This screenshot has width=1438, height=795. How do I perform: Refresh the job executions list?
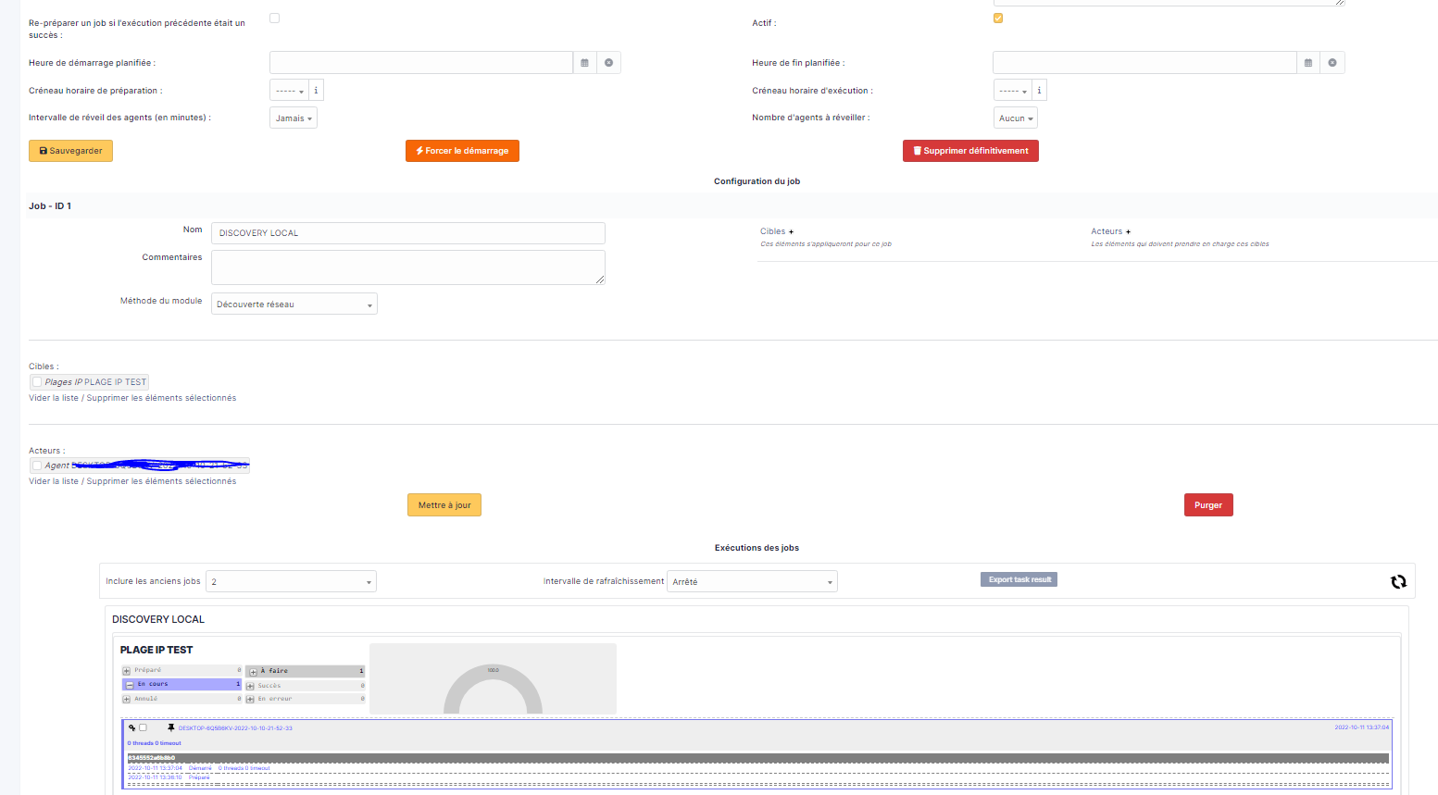(1398, 581)
